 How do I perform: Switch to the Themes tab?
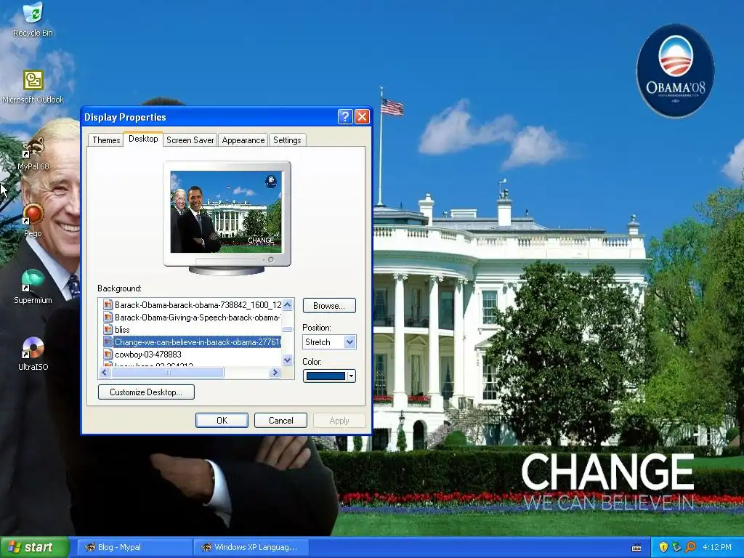pyautogui.click(x=106, y=140)
